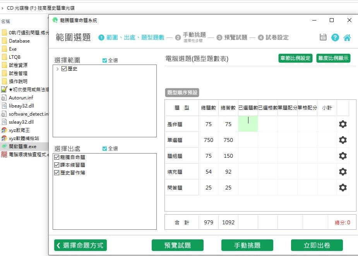Go to step 4 試卷設定
The width and height of the screenshot is (358, 256).
click(x=273, y=38)
